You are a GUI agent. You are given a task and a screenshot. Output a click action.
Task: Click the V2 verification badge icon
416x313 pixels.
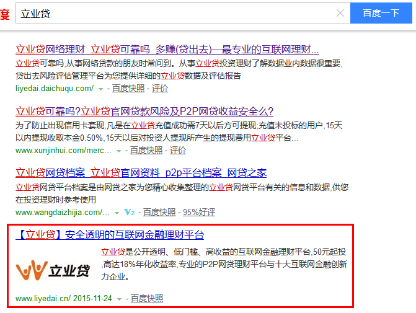tap(129, 212)
